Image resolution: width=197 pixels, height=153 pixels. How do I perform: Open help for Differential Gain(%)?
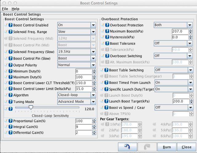click(x=10, y=133)
